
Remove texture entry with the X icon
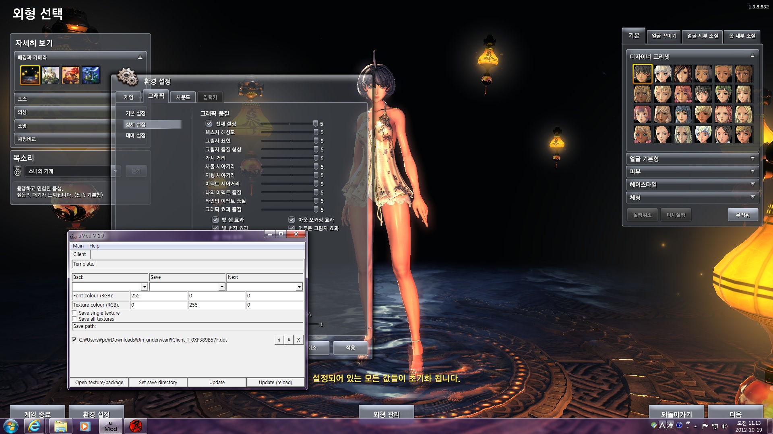(298, 340)
